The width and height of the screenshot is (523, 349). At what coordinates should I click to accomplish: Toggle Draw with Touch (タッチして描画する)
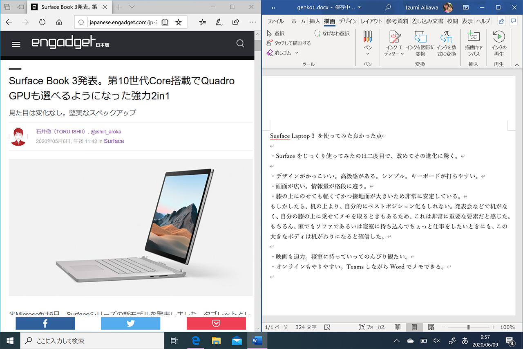288,43
